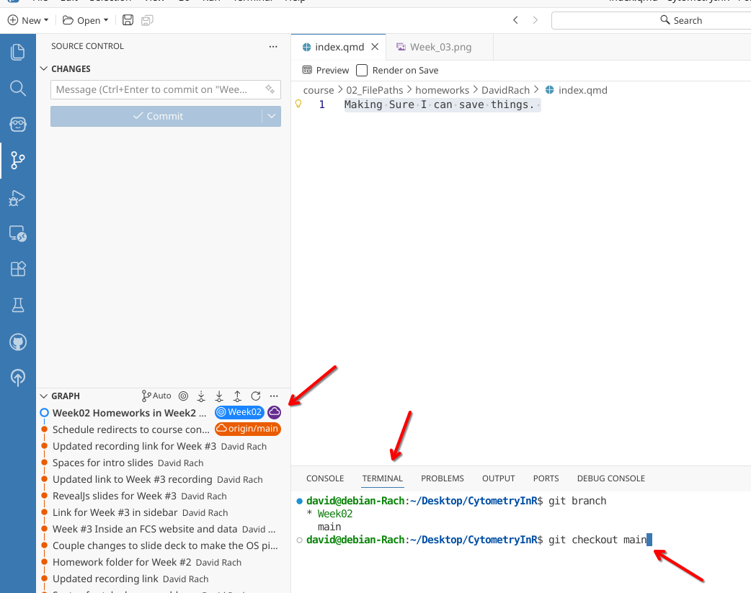Switch to the PROBLEMS panel tab

point(442,478)
